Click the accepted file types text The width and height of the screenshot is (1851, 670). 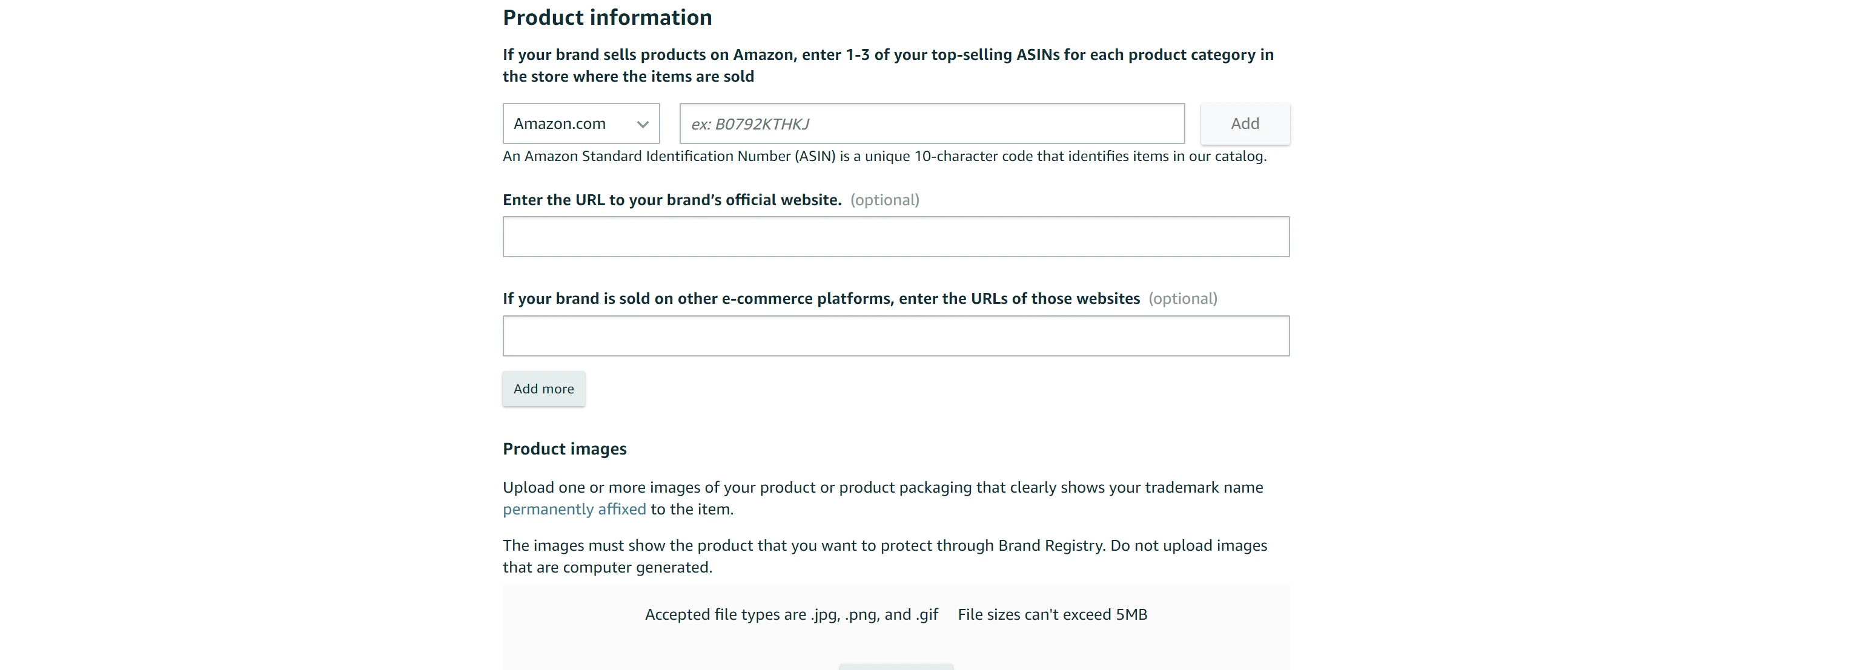pyautogui.click(x=791, y=615)
